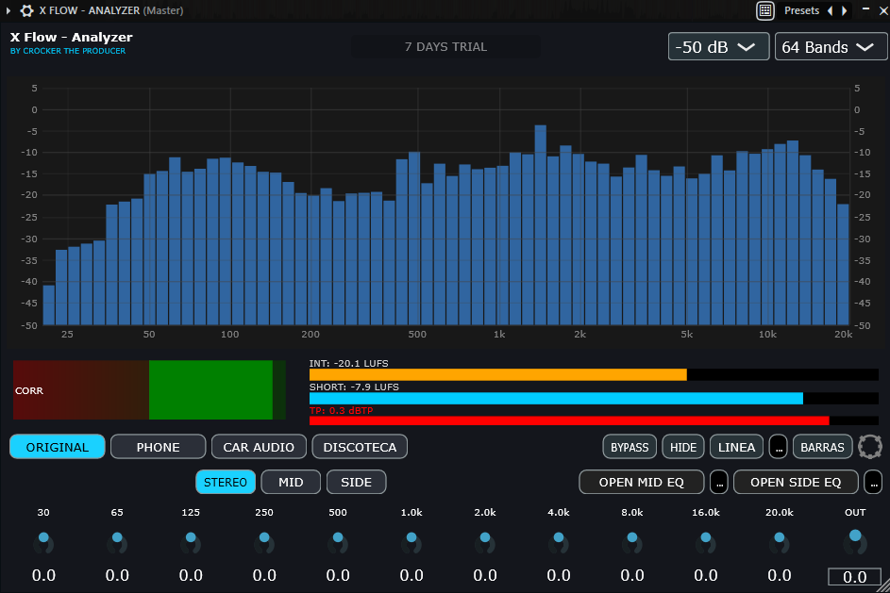Click the TP: 0.3 dBTP readout
The height and width of the screenshot is (593, 890).
coord(341,410)
